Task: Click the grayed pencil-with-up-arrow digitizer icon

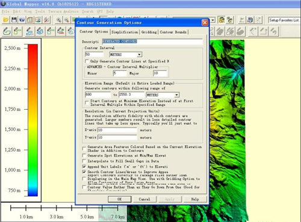Action: tap(263, 31)
